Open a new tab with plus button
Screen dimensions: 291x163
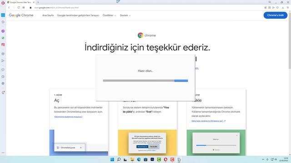tap(38, 2)
